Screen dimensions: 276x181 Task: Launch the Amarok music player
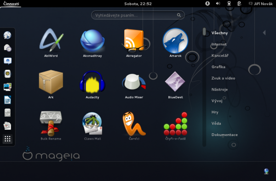[x=176, y=43]
